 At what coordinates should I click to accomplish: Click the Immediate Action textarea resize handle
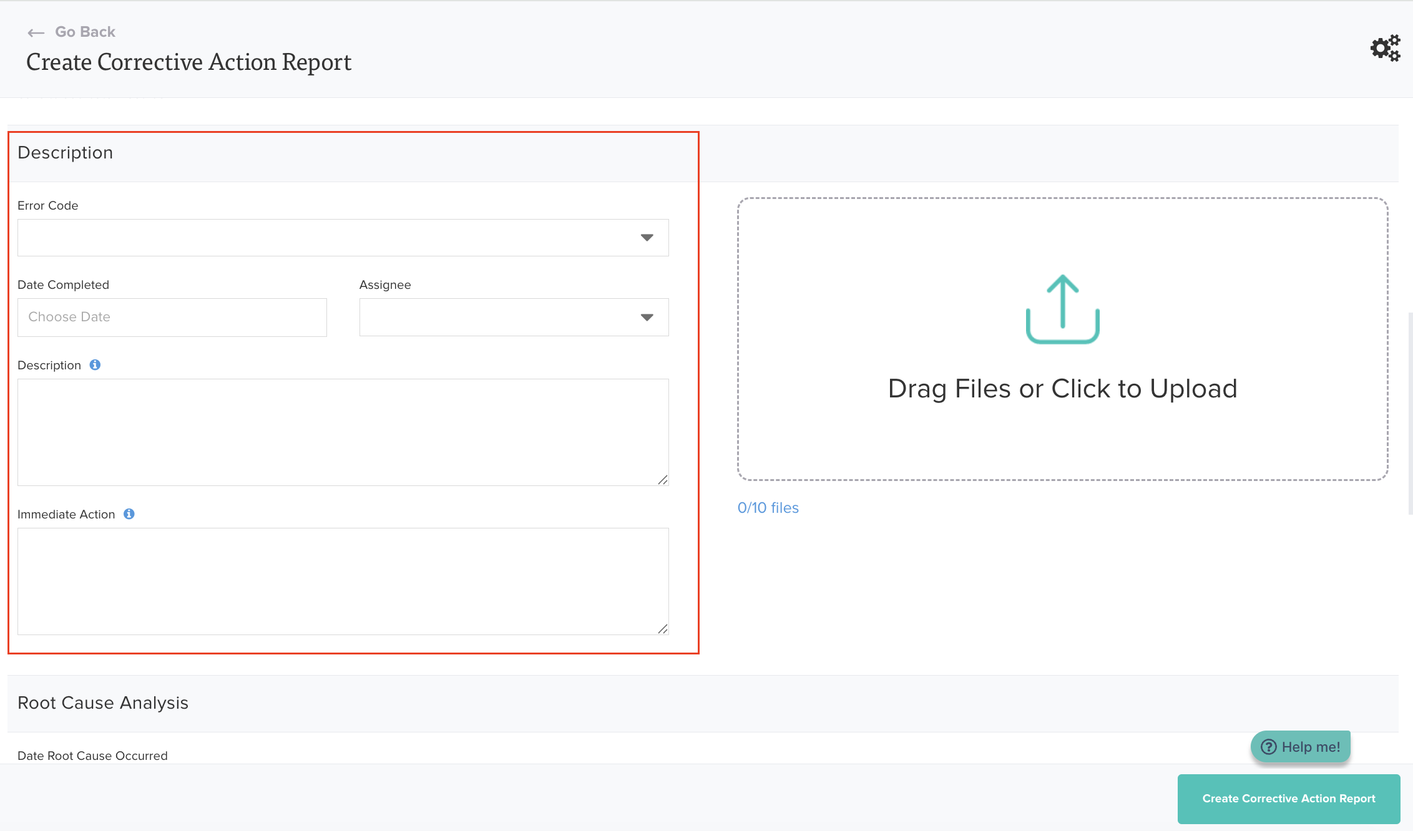(x=663, y=629)
